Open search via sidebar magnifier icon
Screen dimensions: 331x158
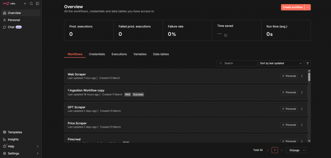31,4
